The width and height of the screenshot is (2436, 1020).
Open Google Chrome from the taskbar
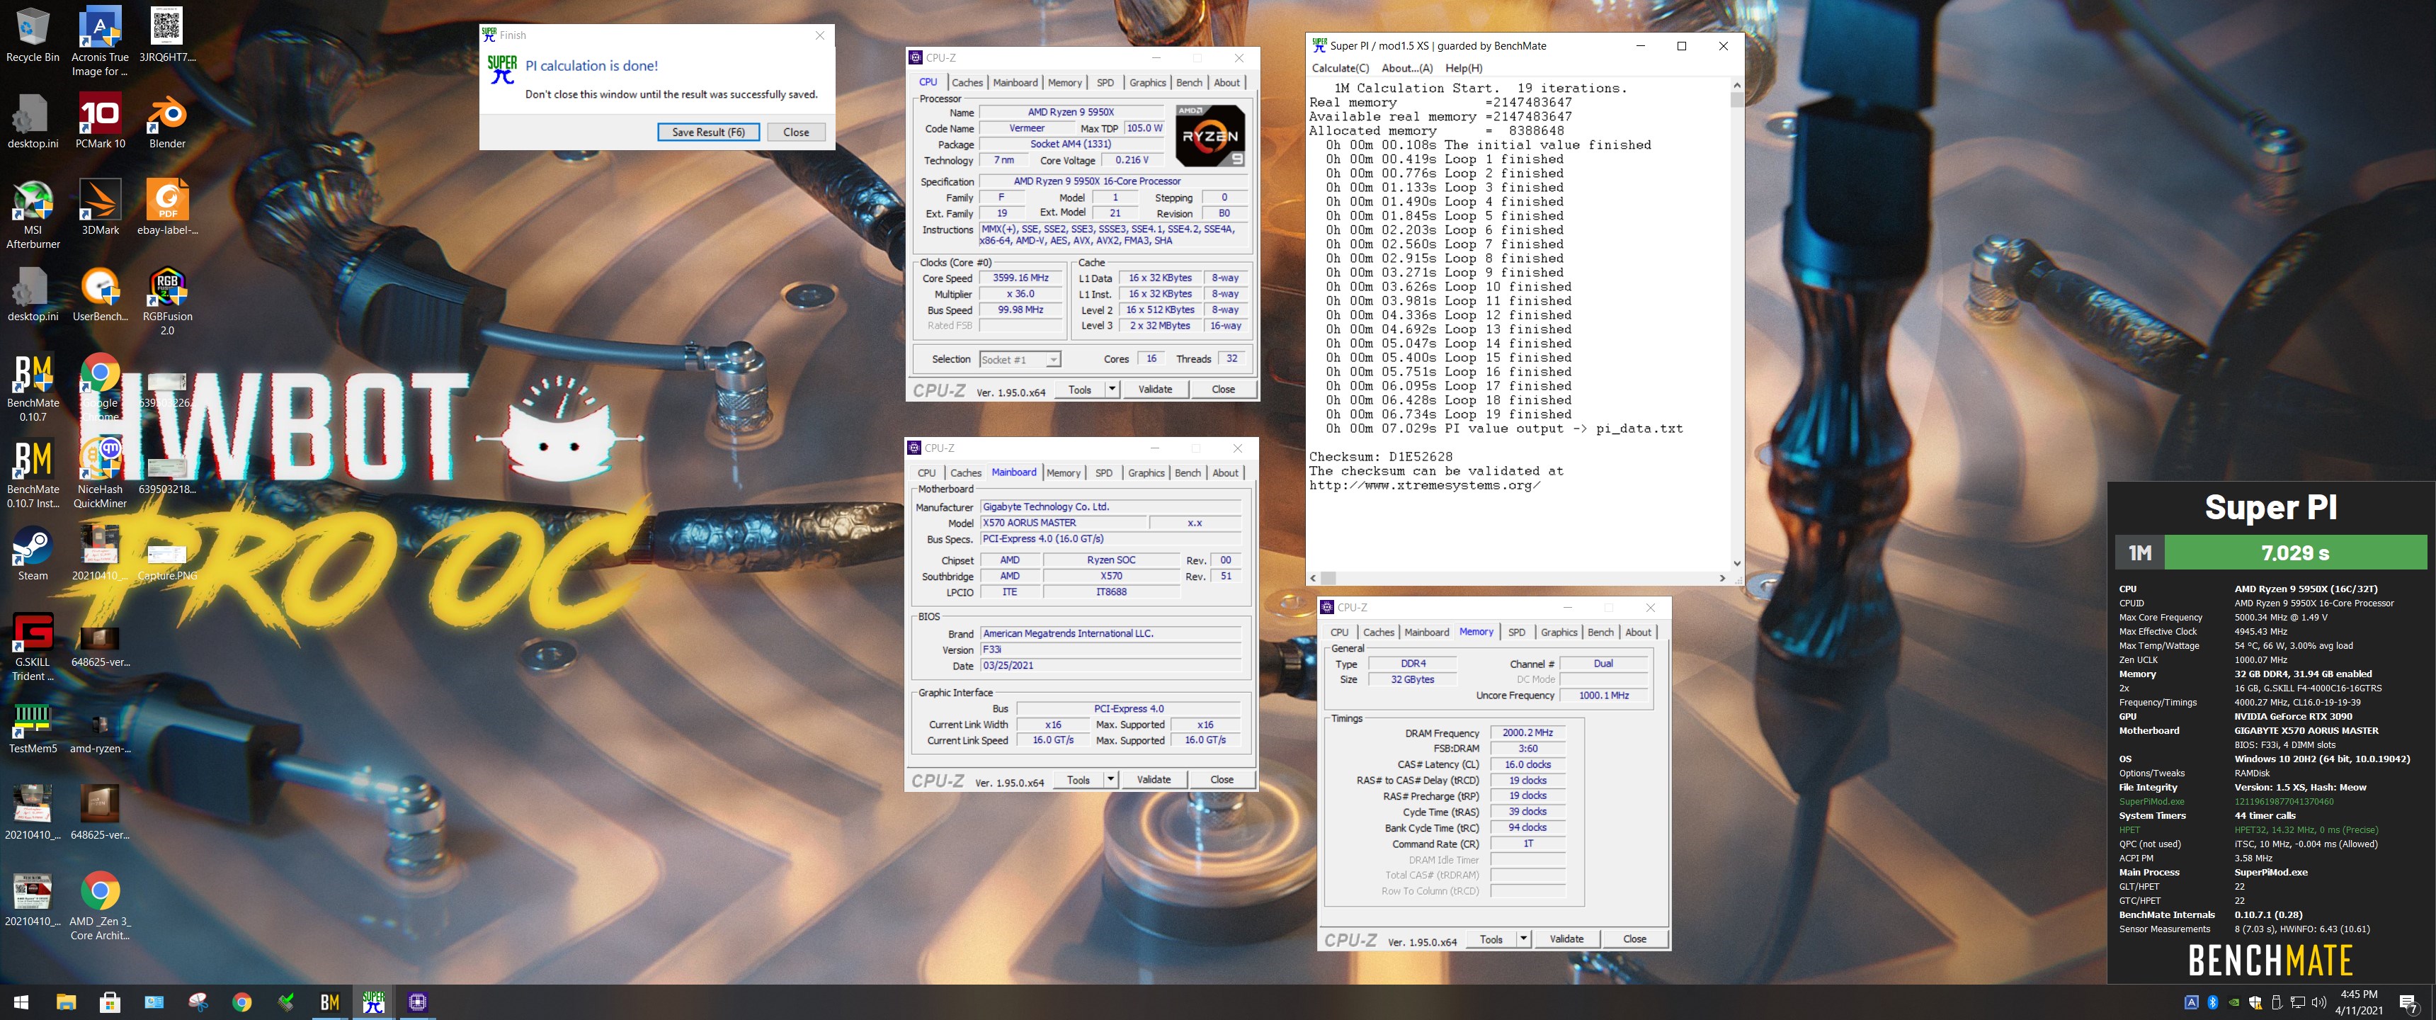click(242, 1002)
